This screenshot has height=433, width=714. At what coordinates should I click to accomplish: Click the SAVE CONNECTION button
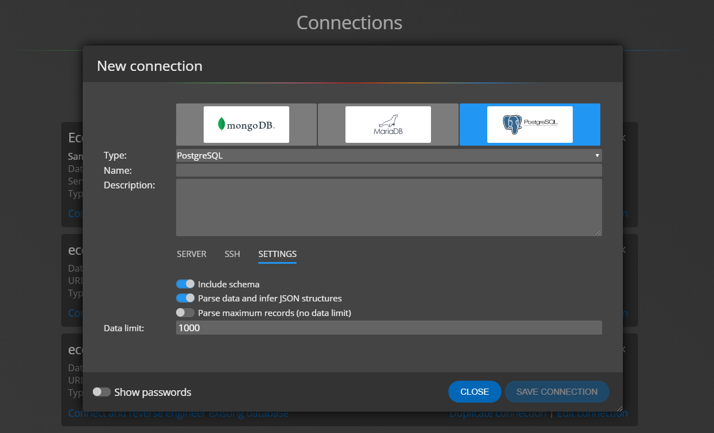click(x=557, y=392)
